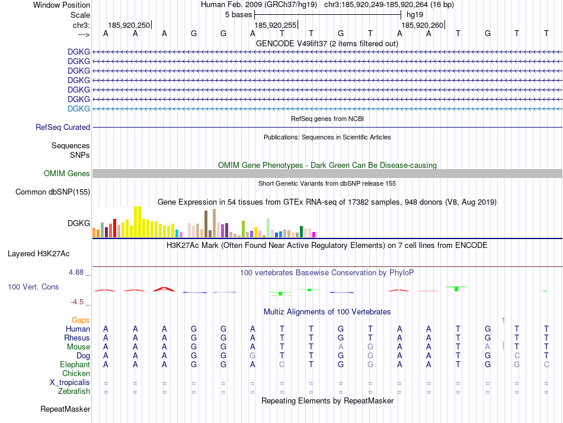The image size is (563, 423).
Task: Select the Human alignment row label
Action: click(x=78, y=329)
